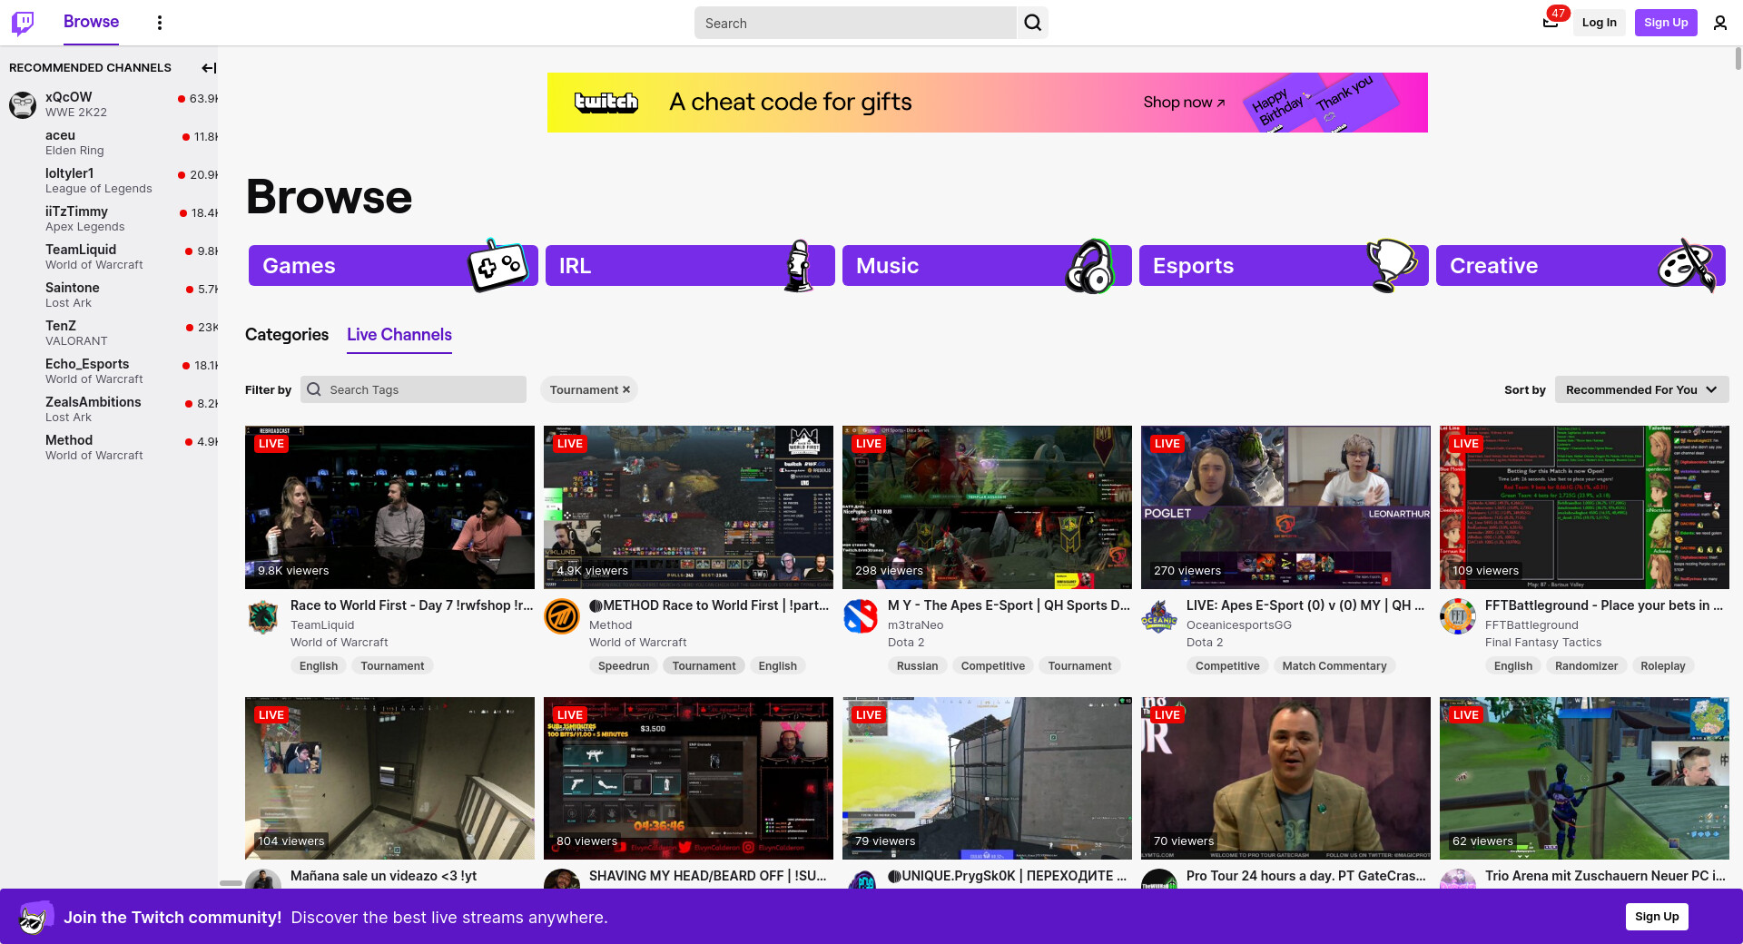Open the three-dot more options menu

coord(160,23)
